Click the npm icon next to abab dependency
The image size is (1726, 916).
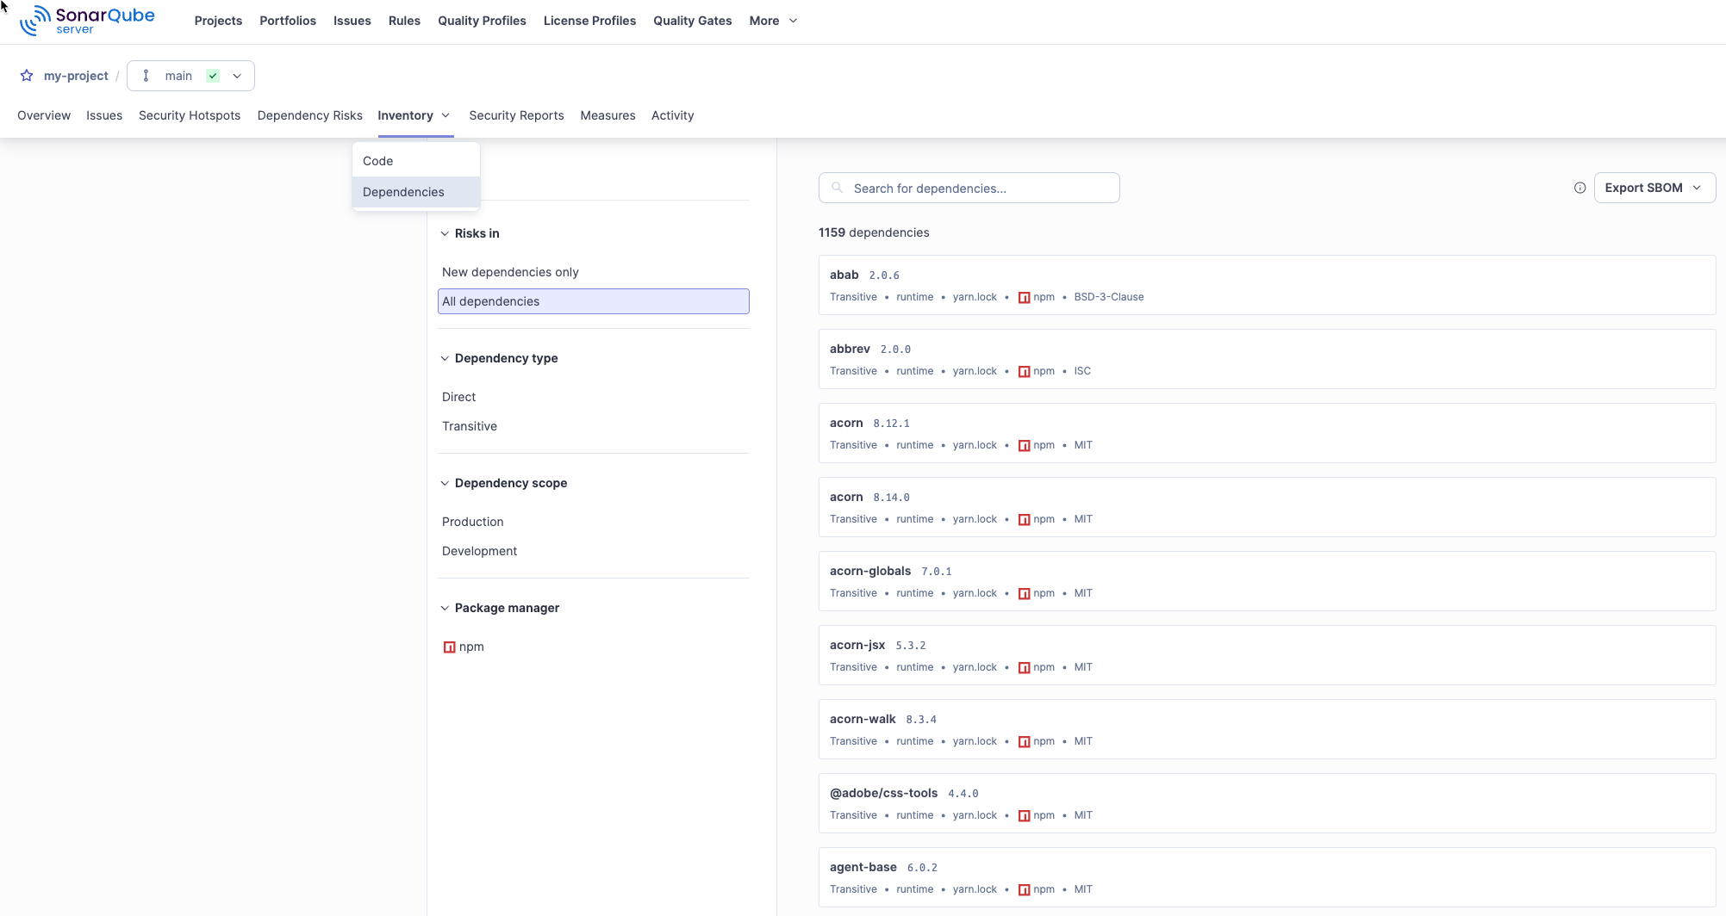[x=1025, y=297]
